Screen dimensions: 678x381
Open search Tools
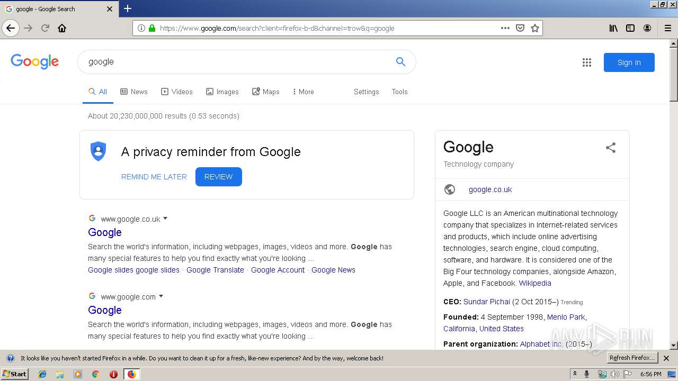coord(400,92)
